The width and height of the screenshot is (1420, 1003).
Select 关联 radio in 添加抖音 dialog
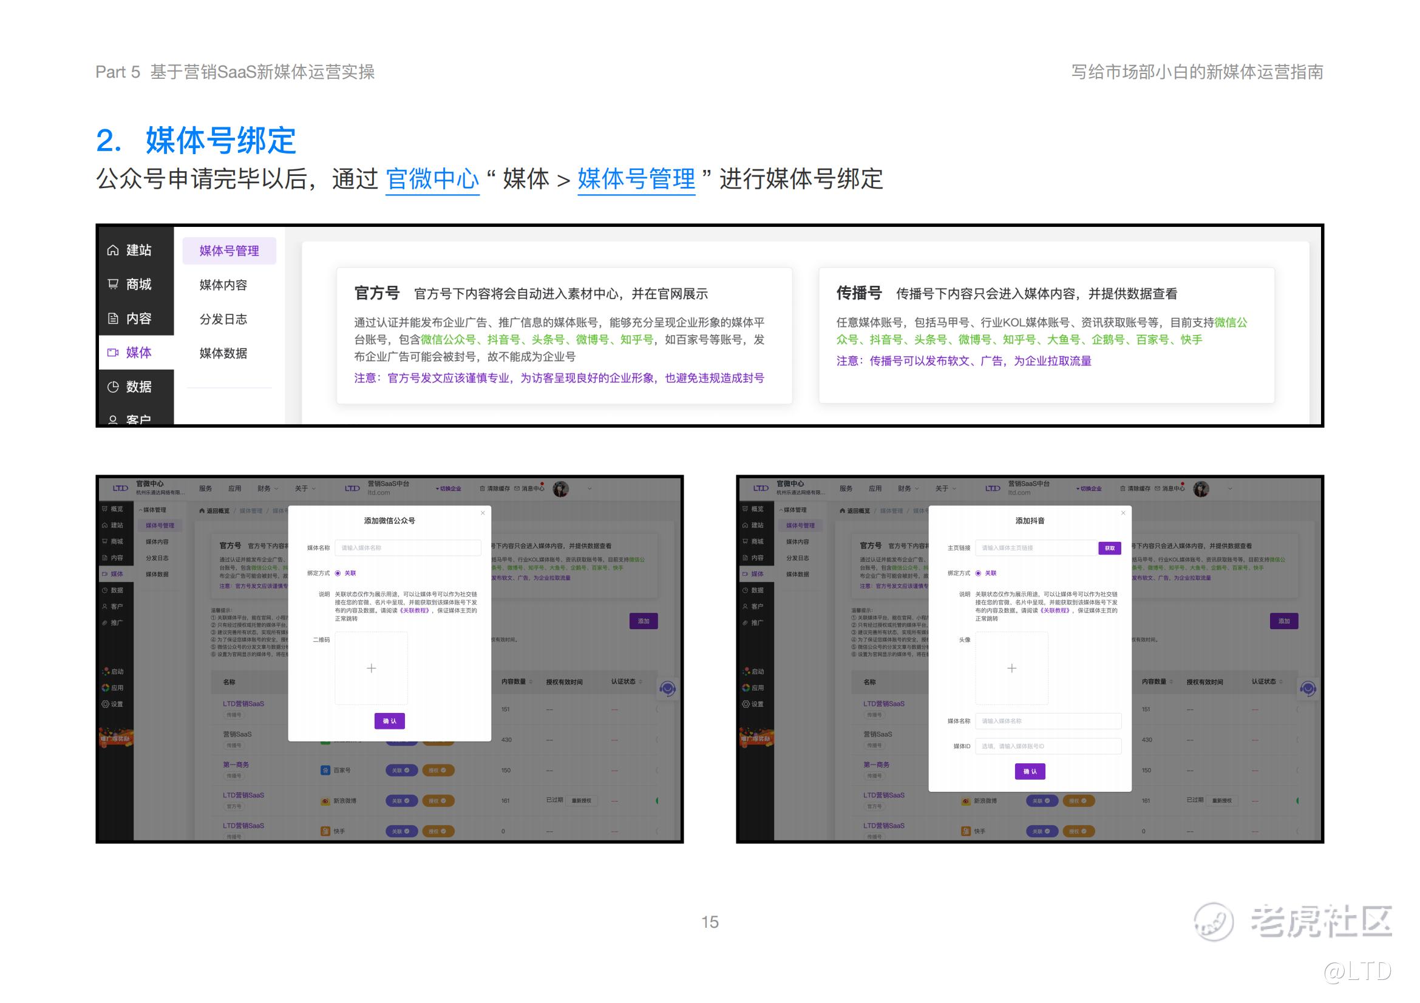pyautogui.click(x=979, y=573)
